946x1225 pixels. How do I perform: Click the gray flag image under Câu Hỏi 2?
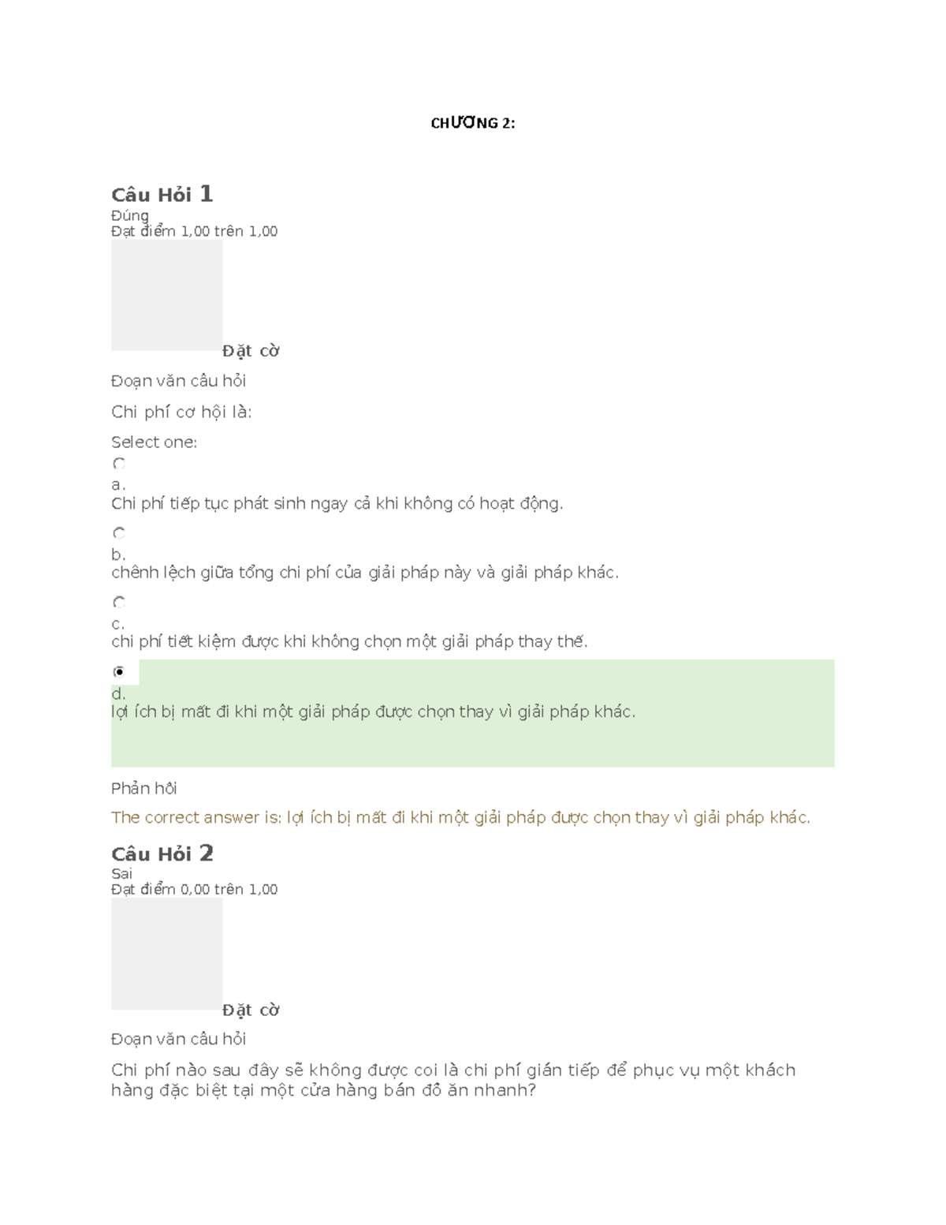[166, 954]
